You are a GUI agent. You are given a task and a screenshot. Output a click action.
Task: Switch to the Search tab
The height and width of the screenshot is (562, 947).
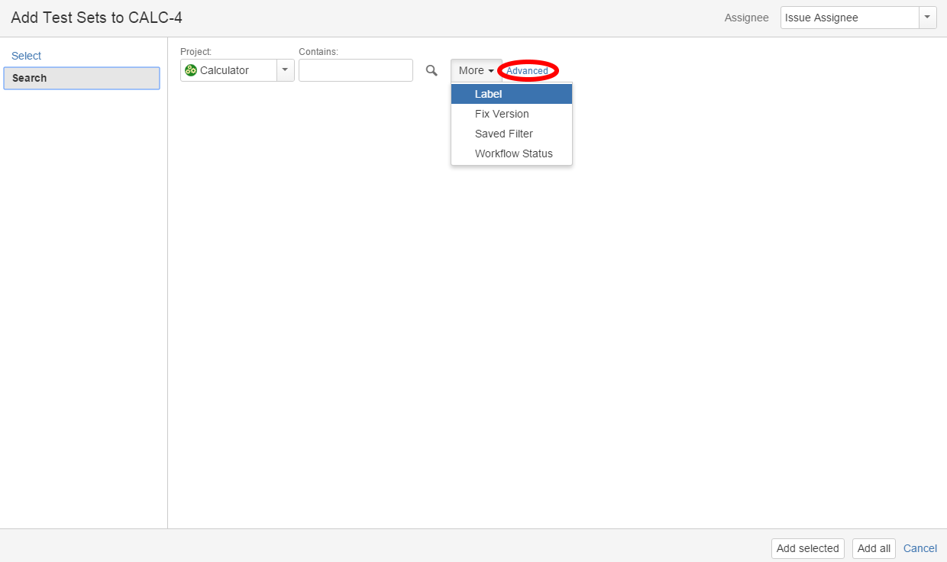[x=82, y=78]
